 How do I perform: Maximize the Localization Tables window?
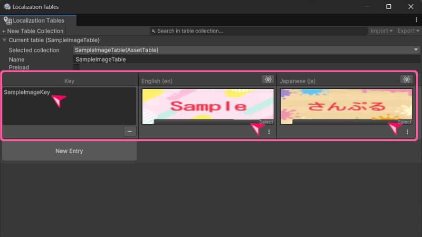389,7
